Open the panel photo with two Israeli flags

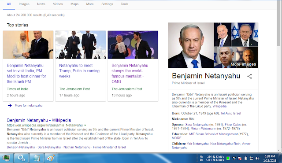point(245,34)
